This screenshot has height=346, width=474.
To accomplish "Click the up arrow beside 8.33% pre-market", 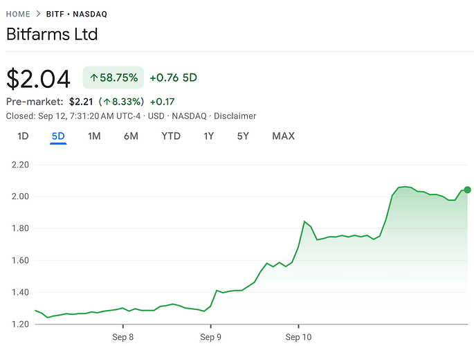I will coord(107,102).
